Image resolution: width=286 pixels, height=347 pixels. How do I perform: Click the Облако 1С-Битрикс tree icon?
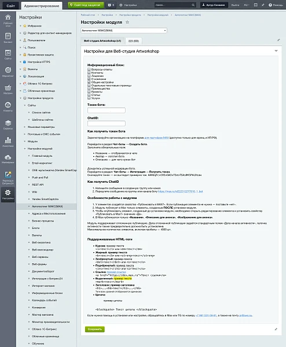click(x=25, y=84)
